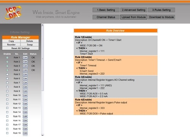The width and height of the screenshot is (190, 137).
Task: Click 'WISE-7126 DO0 = Pulse output' text
Action: pyautogui.click(x=96, y=113)
